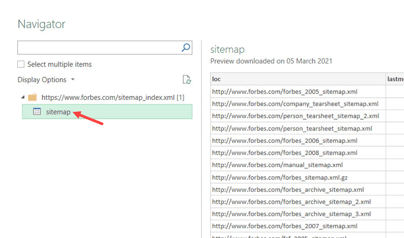Click the loc column header
The height and width of the screenshot is (238, 404).
pos(297,79)
